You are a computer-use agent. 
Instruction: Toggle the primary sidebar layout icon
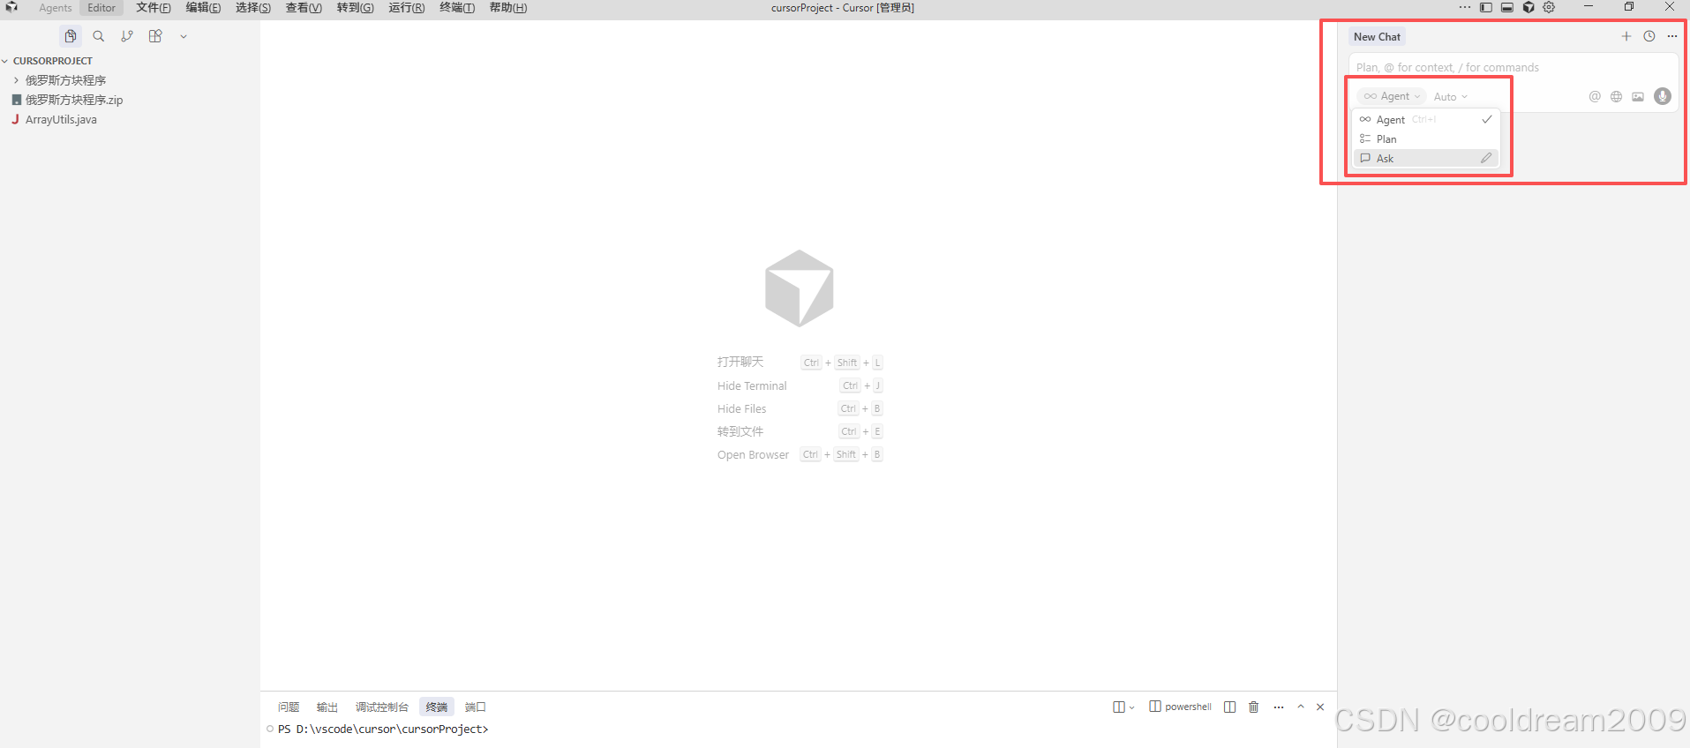[x=1486, y=7]
